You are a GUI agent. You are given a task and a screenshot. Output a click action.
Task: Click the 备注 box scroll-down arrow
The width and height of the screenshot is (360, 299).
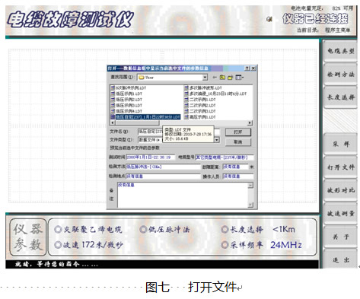coord(250,205)
